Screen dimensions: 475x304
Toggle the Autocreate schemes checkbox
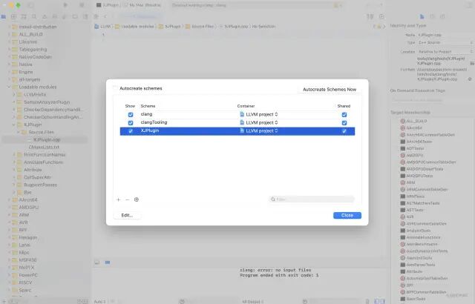tap(115, 88)
